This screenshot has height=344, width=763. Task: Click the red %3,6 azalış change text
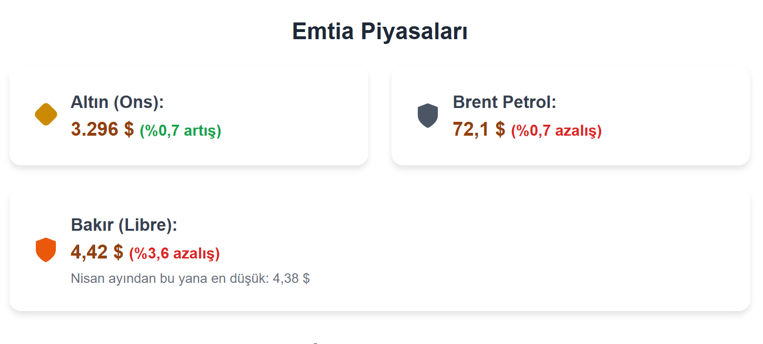click(x=174, y=254)
